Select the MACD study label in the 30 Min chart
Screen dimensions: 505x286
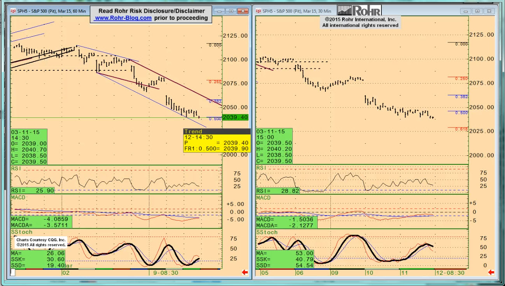(263, 198)
